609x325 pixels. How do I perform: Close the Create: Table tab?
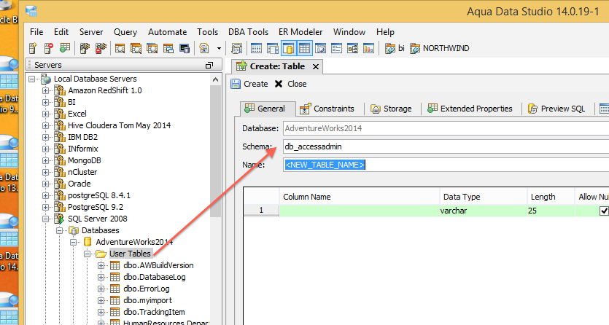316,67
